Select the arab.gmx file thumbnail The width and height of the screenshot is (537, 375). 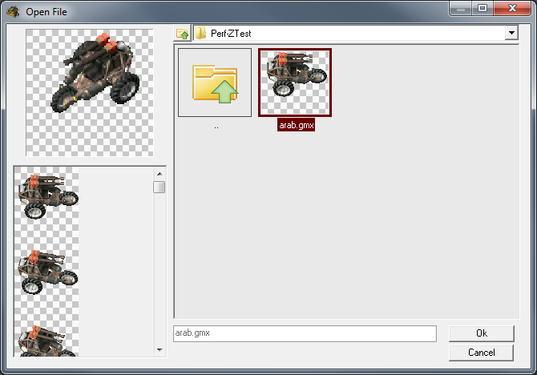[x=295, y=83]
